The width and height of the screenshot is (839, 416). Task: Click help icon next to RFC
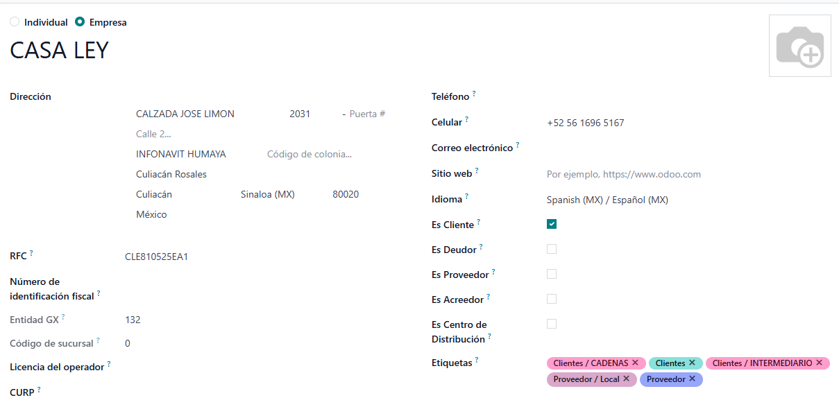pyautogui.click(x=31, y=253)
